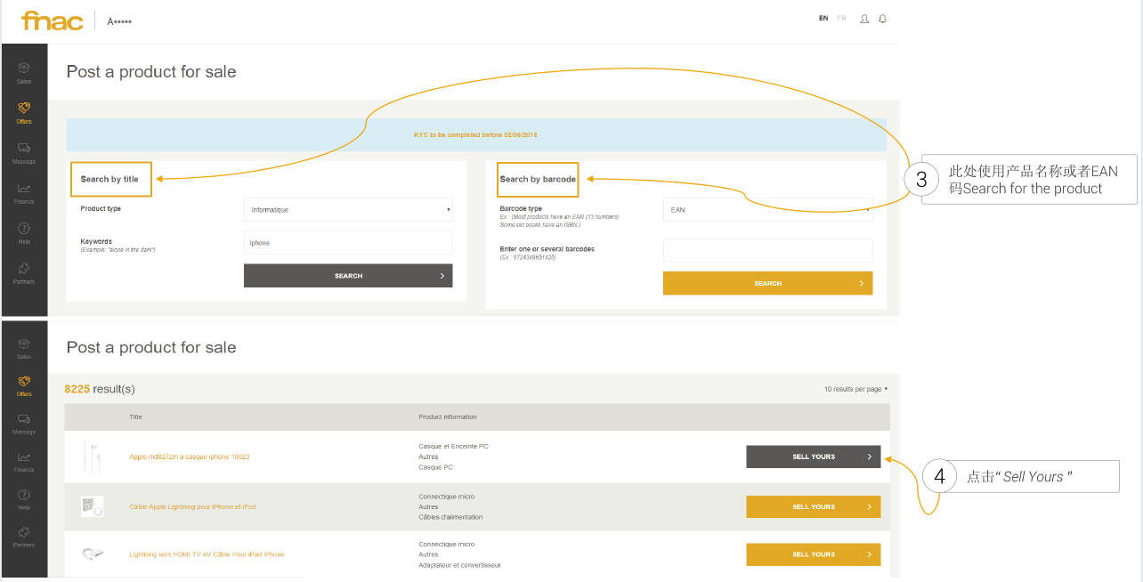1143x582 pixels.
Task: Click the fnac logo in the header
Action: (52, 20)
